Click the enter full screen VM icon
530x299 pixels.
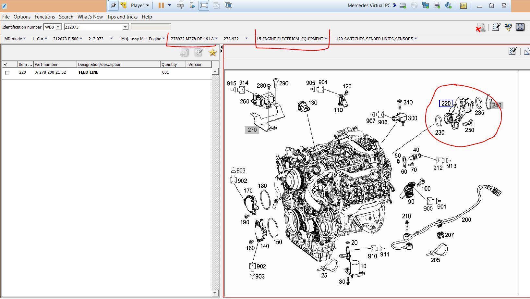(x=204, y=5)
